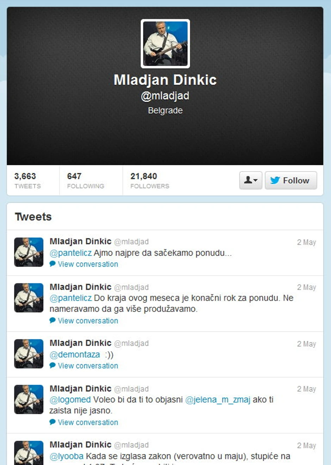
Task: Open the user actions person dropdown
Action: (x=251, y=180)
